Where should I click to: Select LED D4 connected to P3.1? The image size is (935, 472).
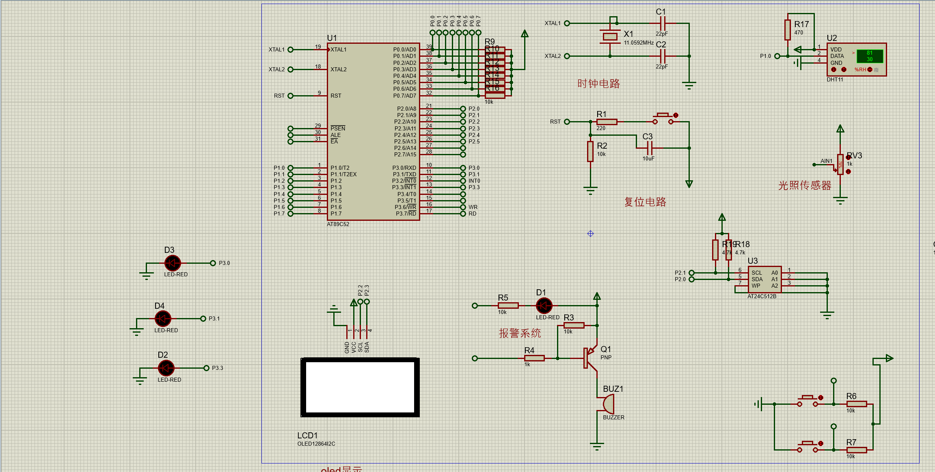(163, 319)
